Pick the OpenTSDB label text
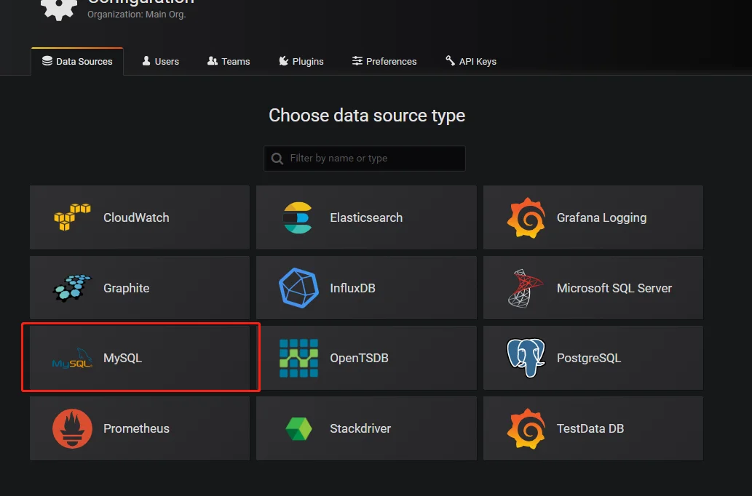The width and height of the screenshot is (752, 496). point(359,358)
